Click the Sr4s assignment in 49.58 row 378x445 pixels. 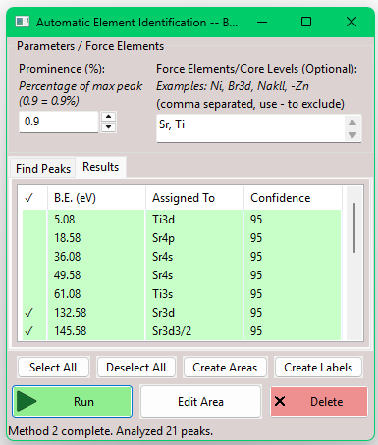click(x=194, y=275)
